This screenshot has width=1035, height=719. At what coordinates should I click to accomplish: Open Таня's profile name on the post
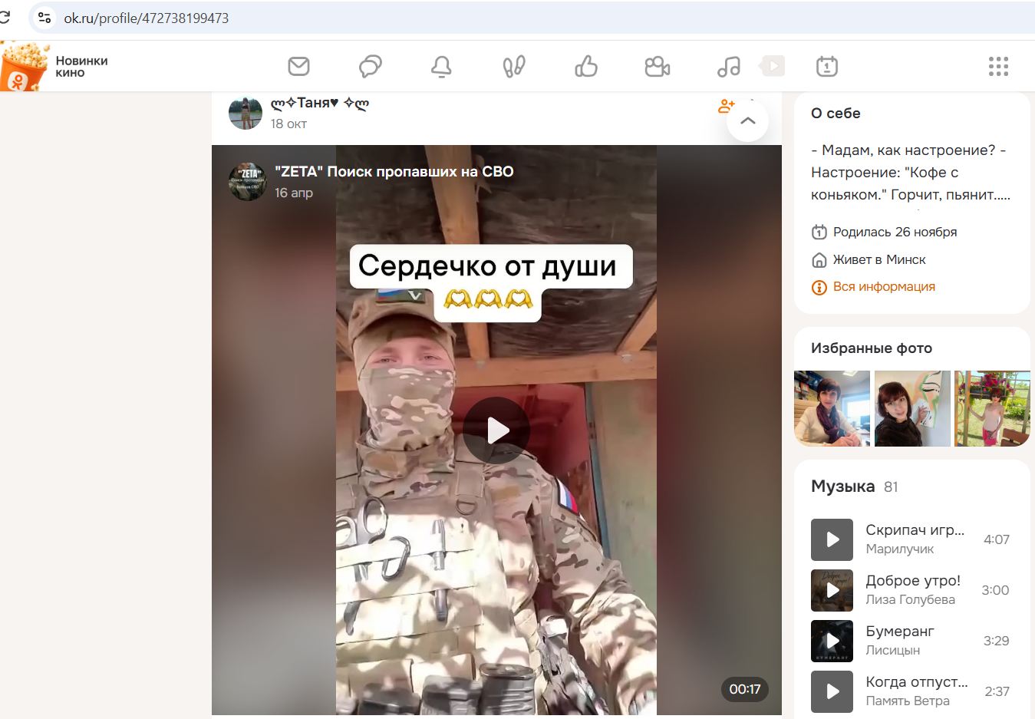coord(319,103)
